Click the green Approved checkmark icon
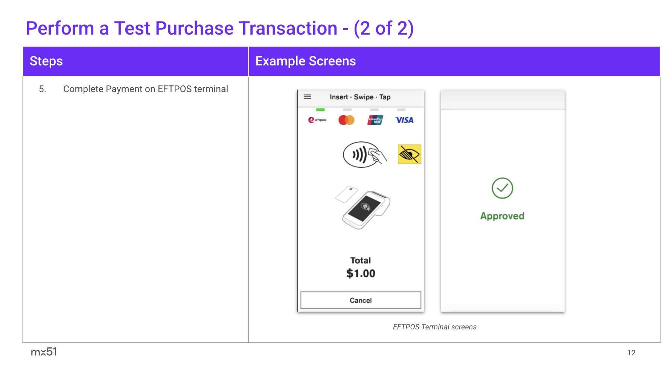The width and height of the screenshot is (667, 370). point(502,188)
